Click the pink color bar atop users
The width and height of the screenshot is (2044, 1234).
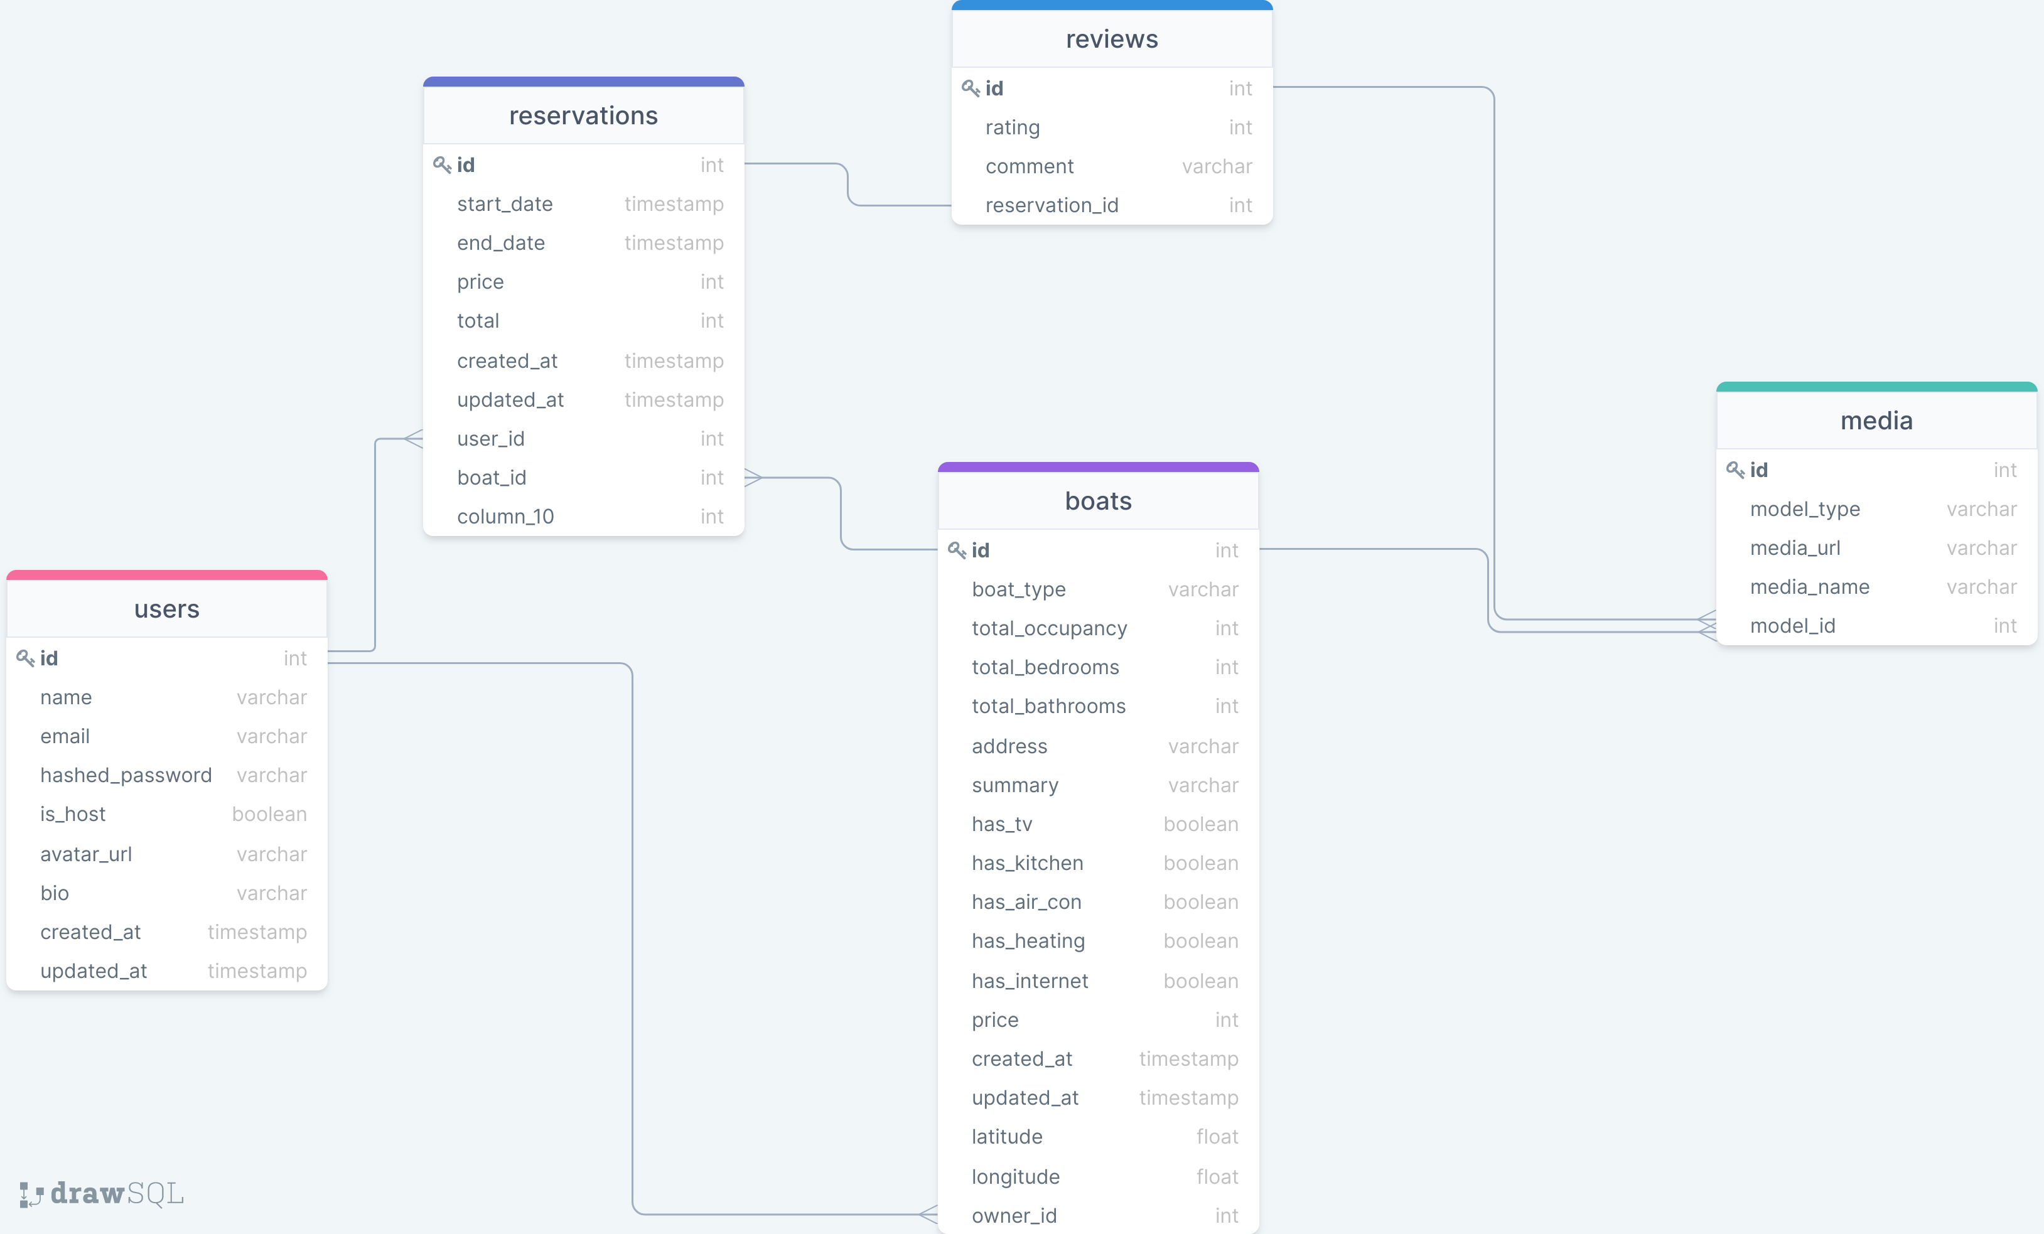167,575
